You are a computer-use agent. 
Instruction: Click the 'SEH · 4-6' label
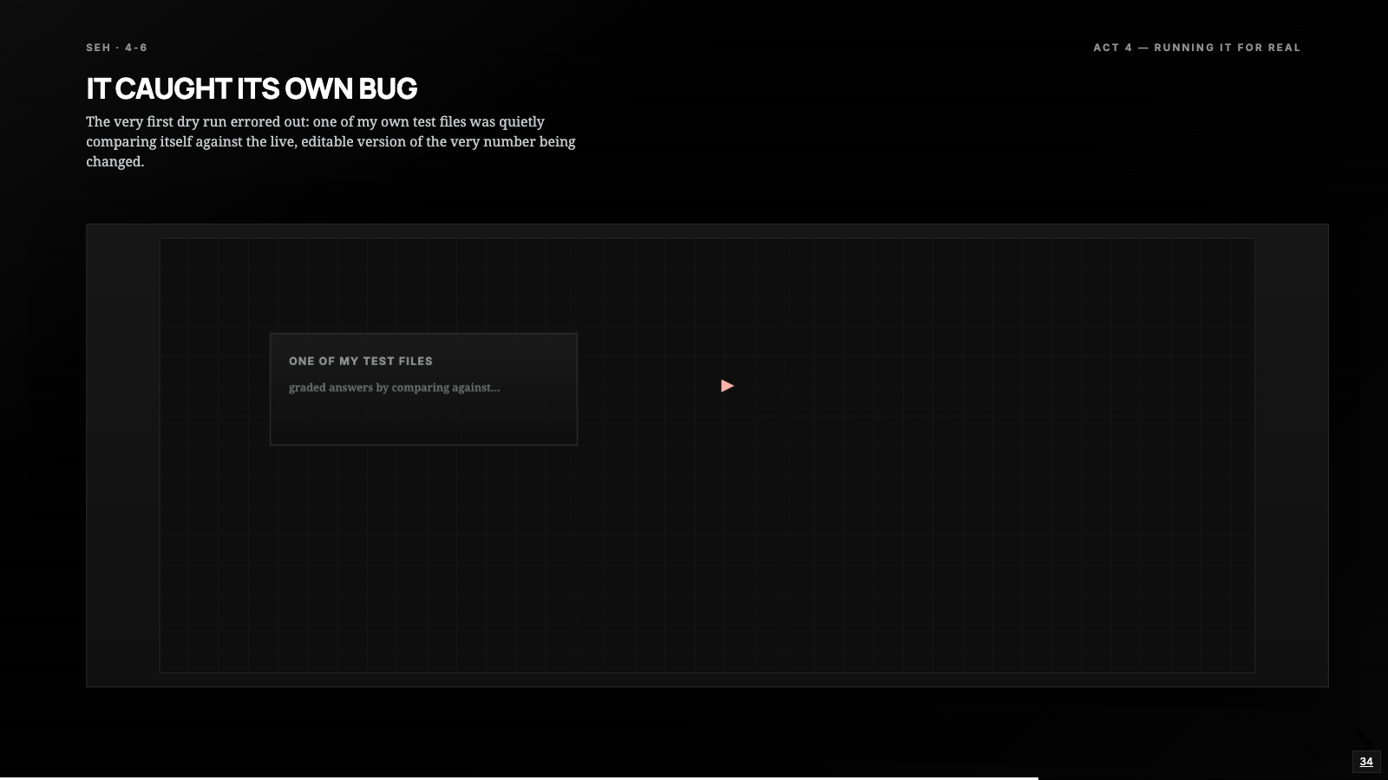coord(117,48)
